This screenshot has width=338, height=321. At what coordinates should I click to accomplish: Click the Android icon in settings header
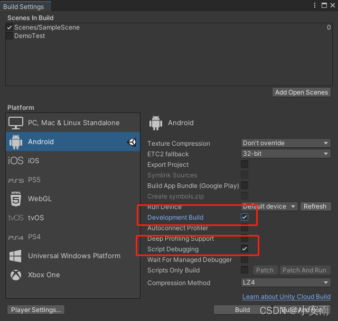pyautogui.click(x=156, y=123)
